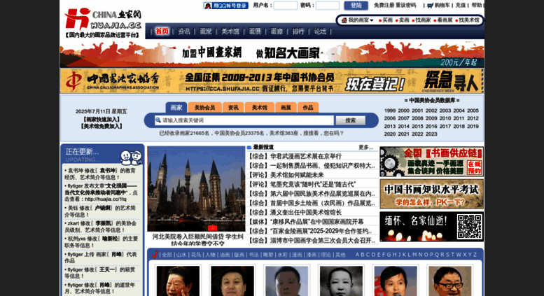Click the house icon beside 我的画室

tap(344, 20)
